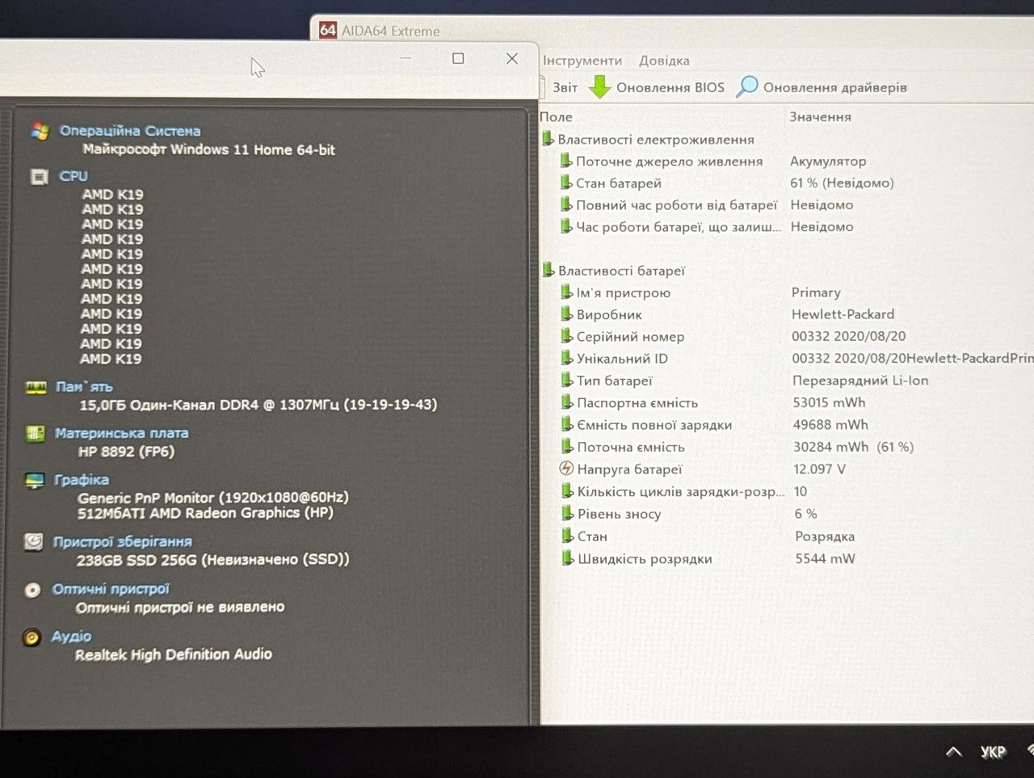Open the Інструменти menu

pyautogui.click(x=582, y=61)
